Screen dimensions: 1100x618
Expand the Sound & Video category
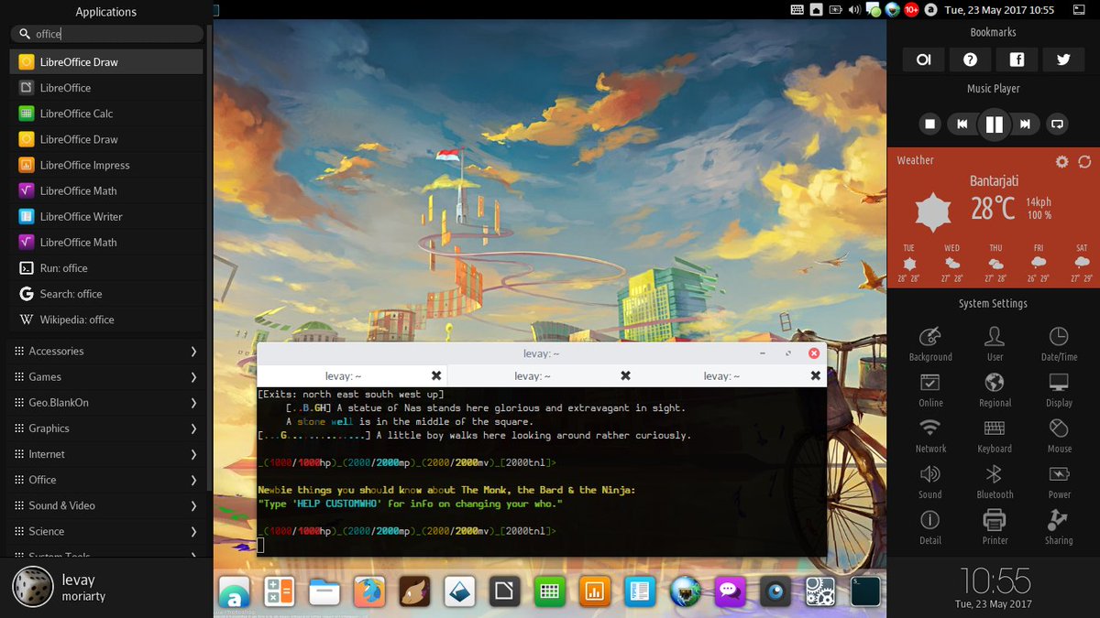pyautogui.click(x=106, y=505)
